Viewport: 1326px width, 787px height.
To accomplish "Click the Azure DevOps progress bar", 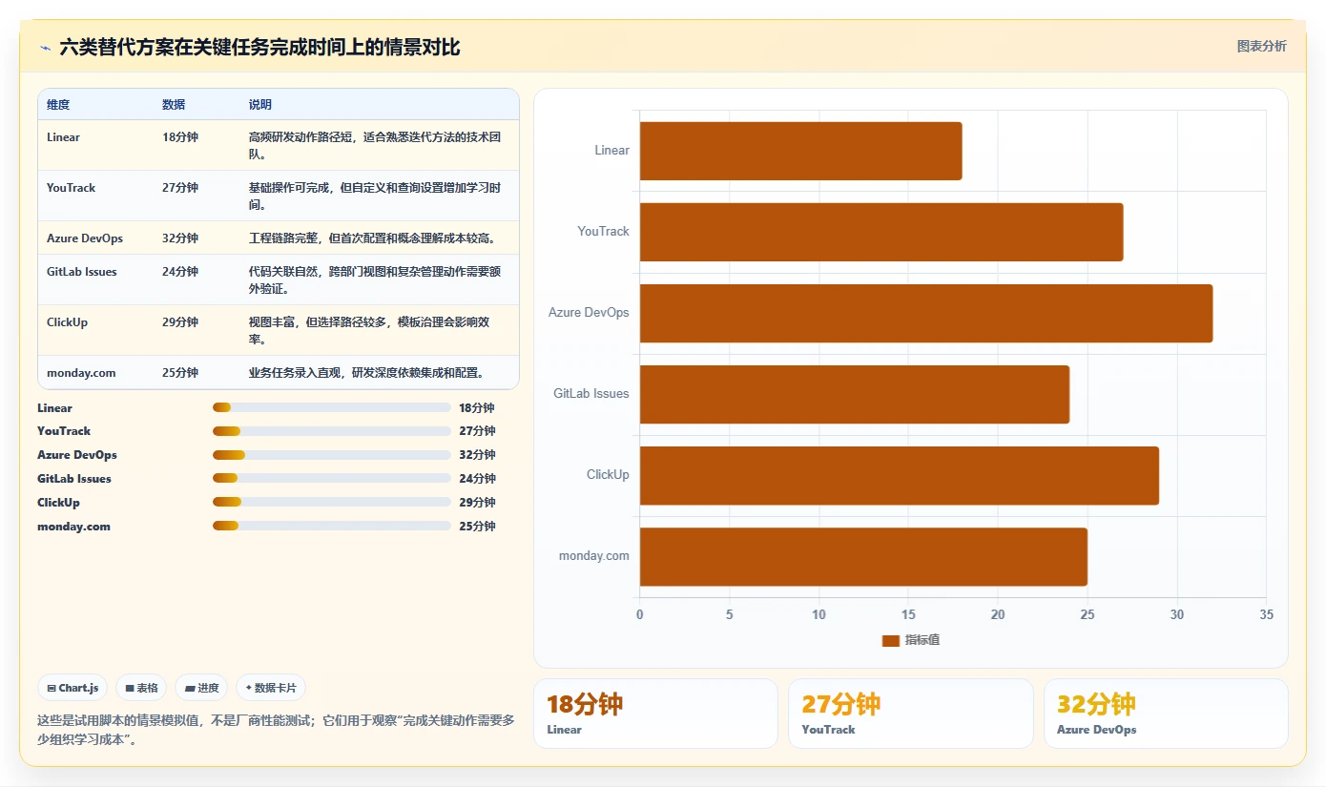I will tap(332, 455).
